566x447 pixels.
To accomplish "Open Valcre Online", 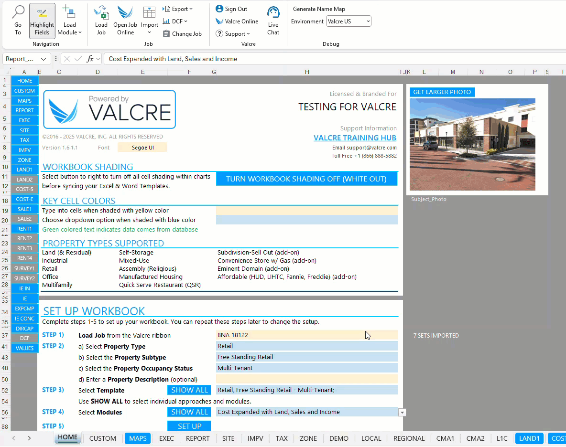I will tap(237, 21).
